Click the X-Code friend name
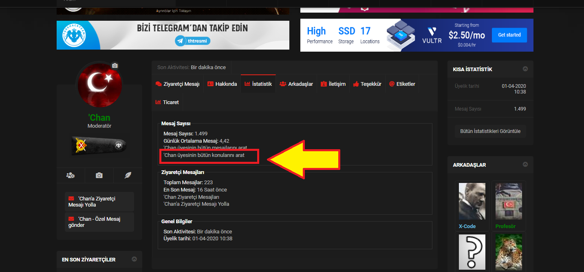Screen dimensions: 584x272 coord(467,226)
